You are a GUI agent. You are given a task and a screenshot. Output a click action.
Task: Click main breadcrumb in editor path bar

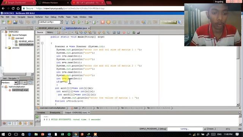[x=76, y=108]
